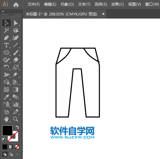Select the Selection tool arrow
The width and height of the screenshot is (160, 159).
(x=6, y=23)
